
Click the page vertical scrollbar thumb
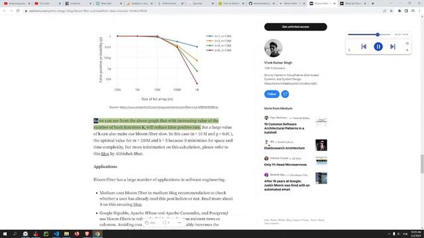[422, 164]
